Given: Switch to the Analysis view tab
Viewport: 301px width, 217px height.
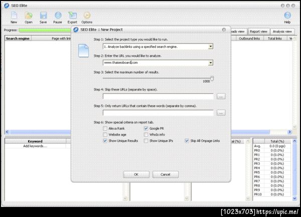Looking at the screenshot, I should 282,32.
